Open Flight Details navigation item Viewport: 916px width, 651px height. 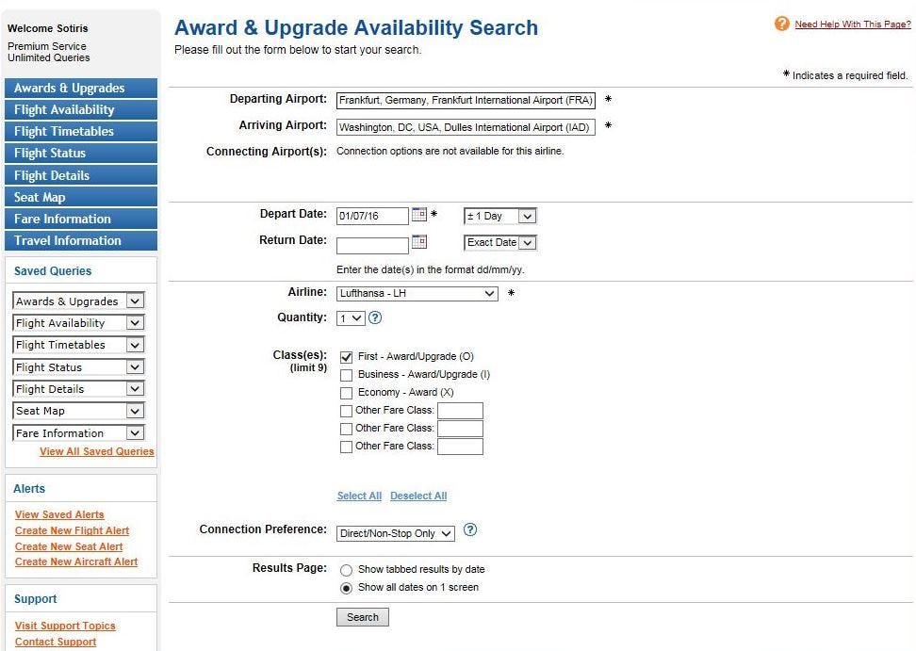pyautogui.click(x=81, y=175)
